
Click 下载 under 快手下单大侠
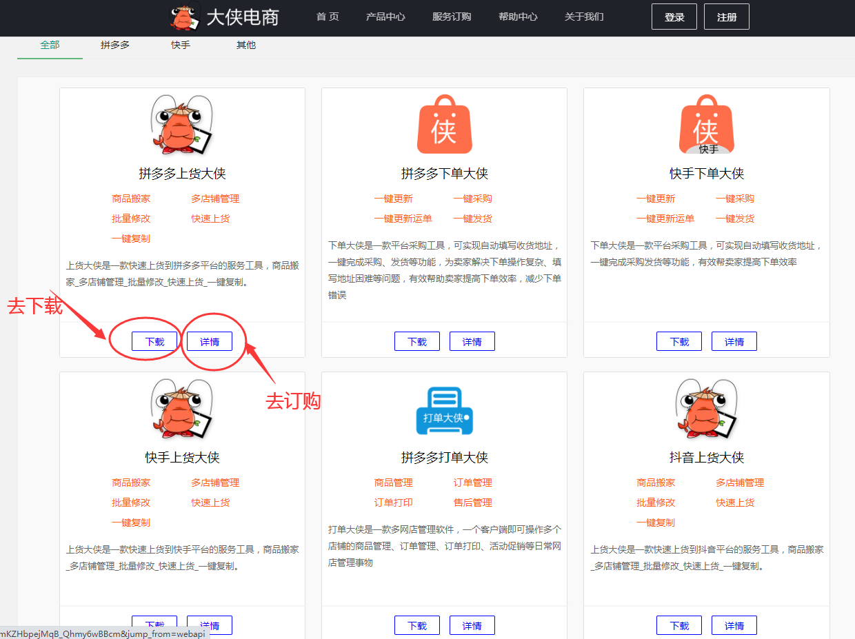click(679, 341)
